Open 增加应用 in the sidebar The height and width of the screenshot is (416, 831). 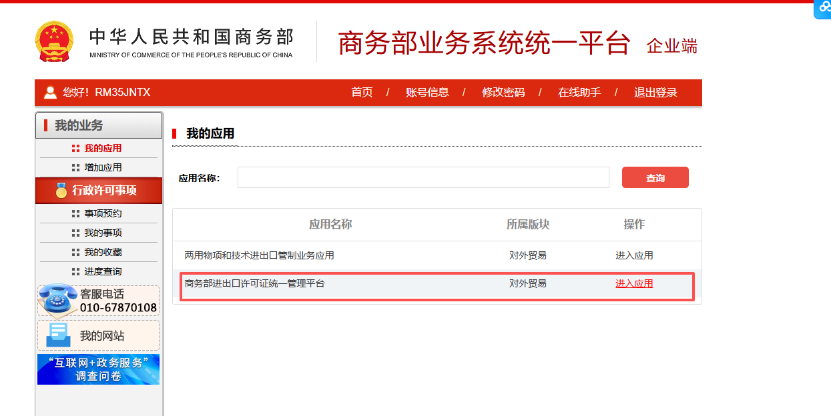pos(103,167)
